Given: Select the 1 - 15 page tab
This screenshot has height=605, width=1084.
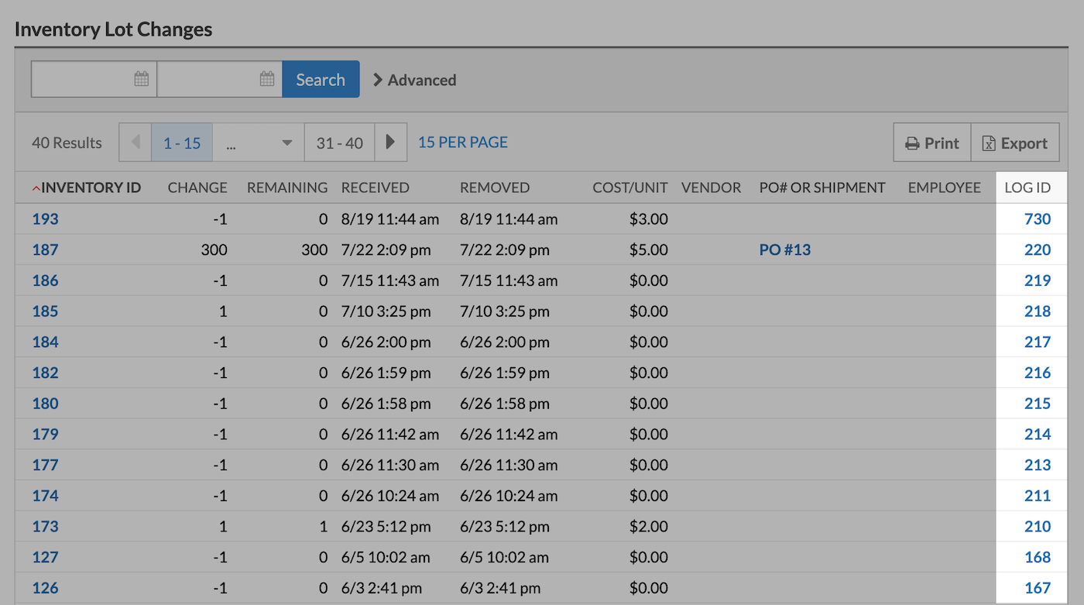Looking at the screenshot, I should tap(182, 143).
